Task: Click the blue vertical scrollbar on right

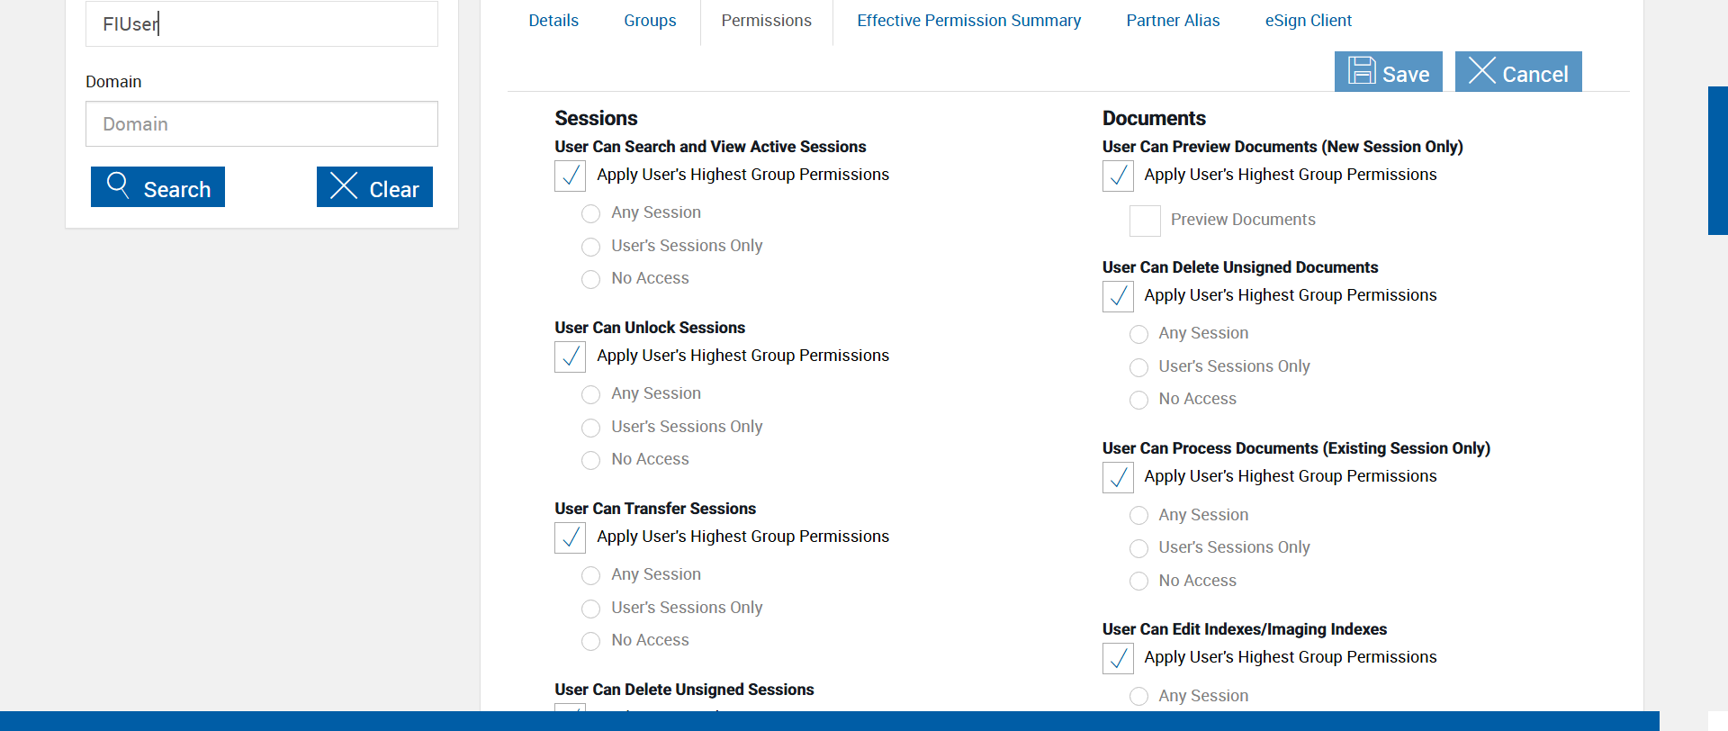Action: [x=1717, y=160]
